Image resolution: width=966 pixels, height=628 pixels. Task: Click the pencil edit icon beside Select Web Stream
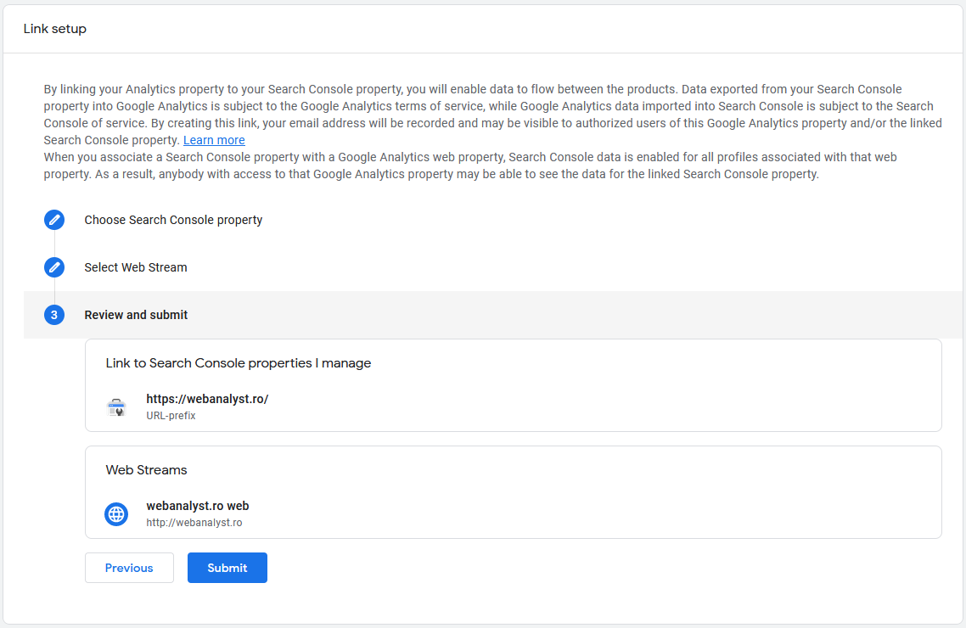[54, 267]
